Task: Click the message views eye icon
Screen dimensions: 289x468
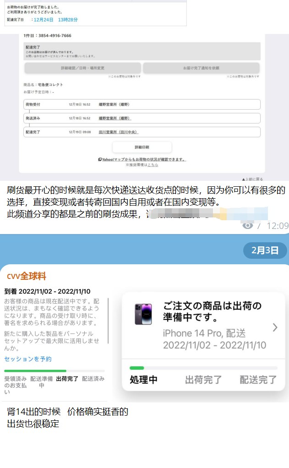Action: [248, 226]
